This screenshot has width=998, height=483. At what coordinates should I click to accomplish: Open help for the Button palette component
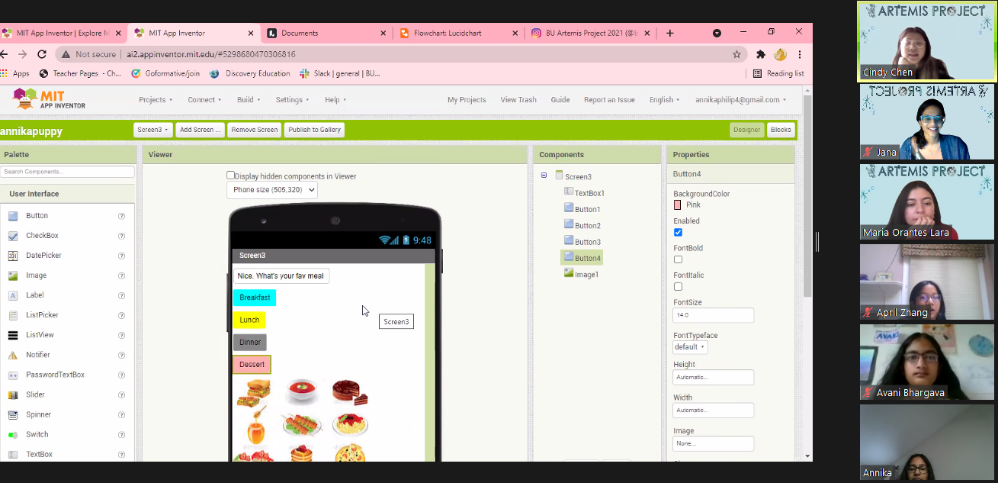pyautogui.click(x=122, y=216)
